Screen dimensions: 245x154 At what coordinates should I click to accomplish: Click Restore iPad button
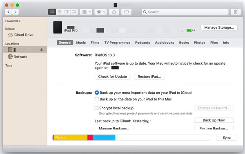pyautogui.click(x=149, y=77)
